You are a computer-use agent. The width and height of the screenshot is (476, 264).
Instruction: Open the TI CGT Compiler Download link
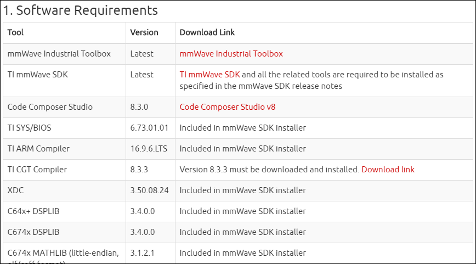click(x=388, y=170)
